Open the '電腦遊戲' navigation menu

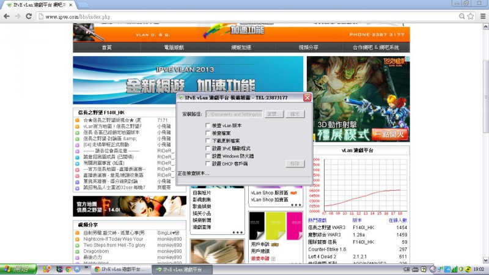point(174,47)
